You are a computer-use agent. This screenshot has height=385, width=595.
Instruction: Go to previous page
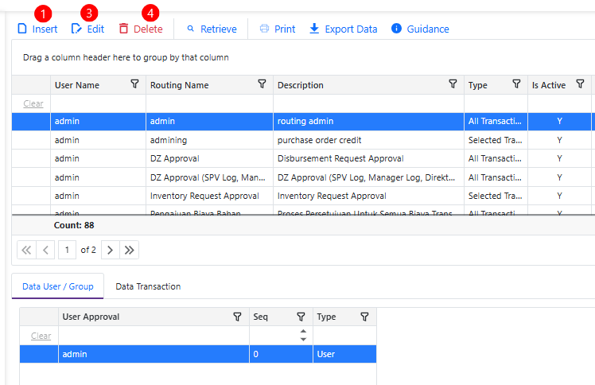[45, 250]
